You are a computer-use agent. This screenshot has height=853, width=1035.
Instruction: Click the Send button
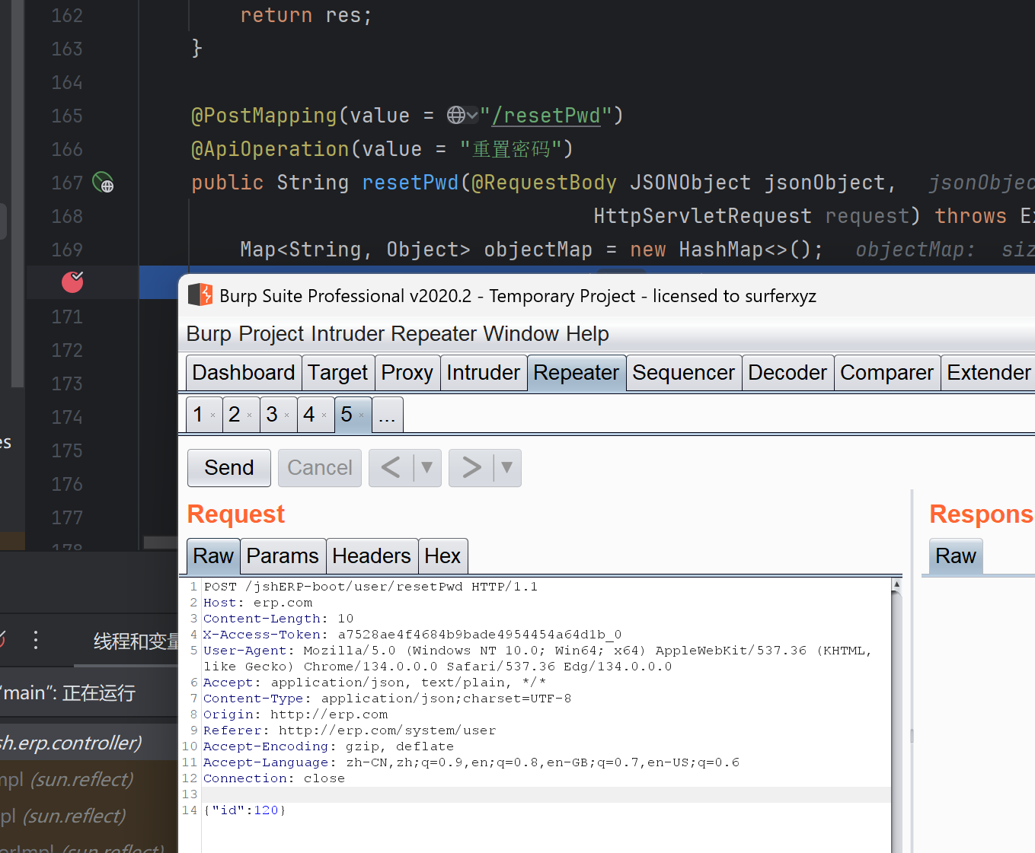tap(229, 467)
